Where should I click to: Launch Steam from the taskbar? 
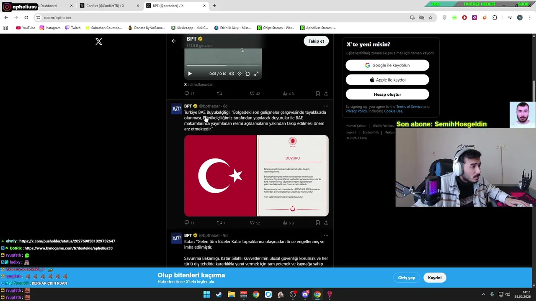click(x=219, y=294)
